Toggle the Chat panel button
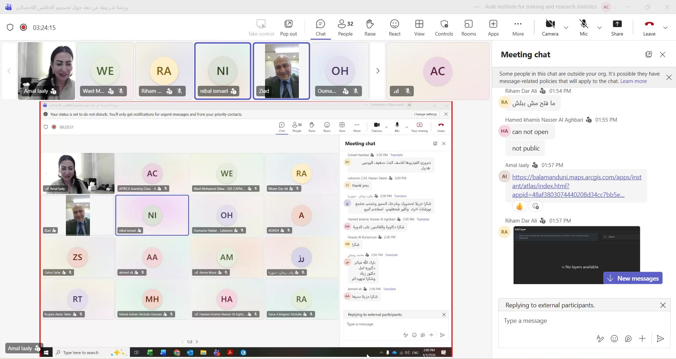Image resolution: width=676 pixels, height=359 pixels. (320, 27)
